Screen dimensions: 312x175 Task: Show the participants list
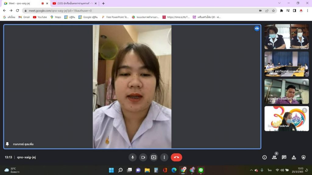[274, 157]
